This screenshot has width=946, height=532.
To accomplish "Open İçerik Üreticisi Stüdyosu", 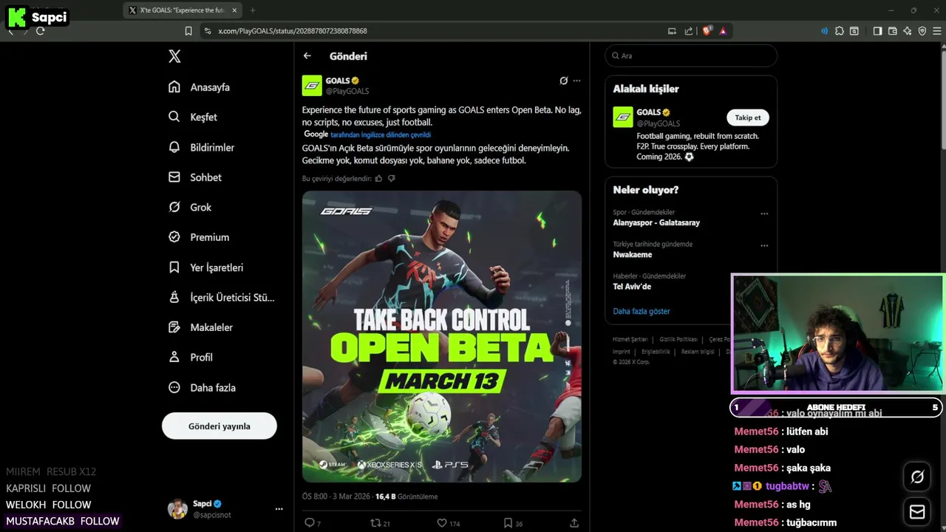I will (222, 297).
